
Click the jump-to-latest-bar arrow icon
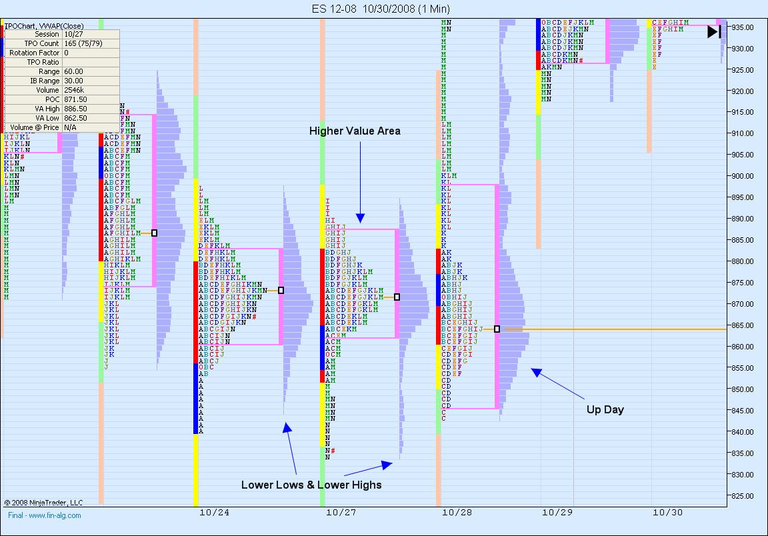point(714,32)
